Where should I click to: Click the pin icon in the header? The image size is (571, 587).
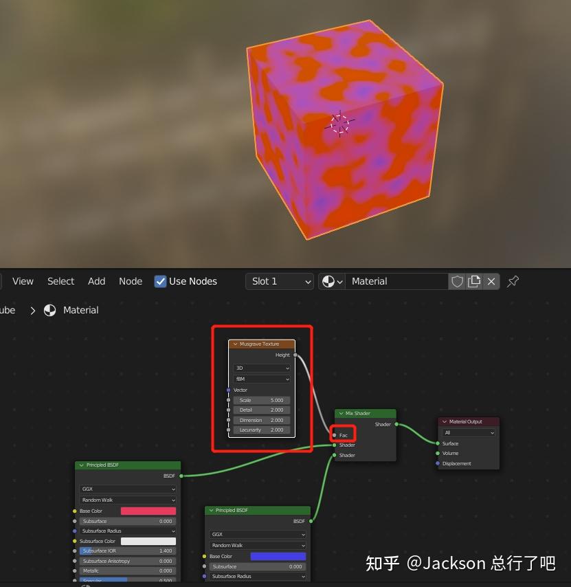pyautogui.click(x=513, y=281)
